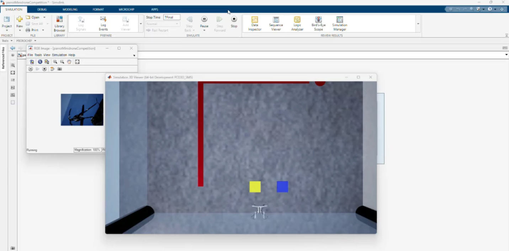The width and height of the screenshot is (509, 251).
Task: Open the Library Browser
Action: [x=59, y=23]
